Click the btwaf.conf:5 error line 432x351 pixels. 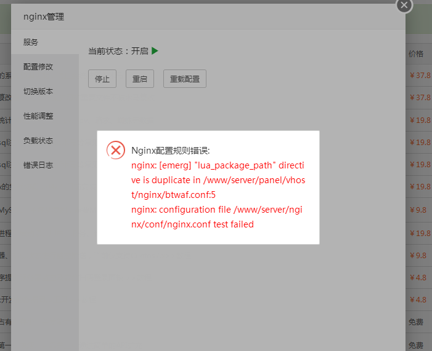[173, 195]
